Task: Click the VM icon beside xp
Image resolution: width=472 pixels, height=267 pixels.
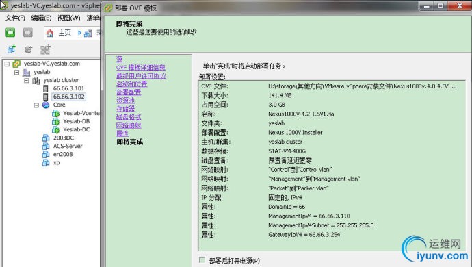Action: pos(46,163)
